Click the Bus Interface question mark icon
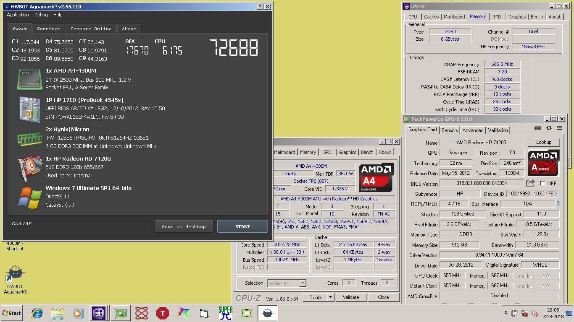 point(558,204)
